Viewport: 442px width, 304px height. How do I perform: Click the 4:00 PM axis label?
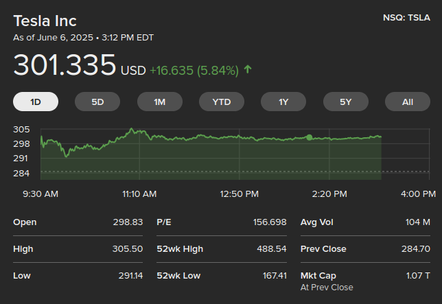419,194
